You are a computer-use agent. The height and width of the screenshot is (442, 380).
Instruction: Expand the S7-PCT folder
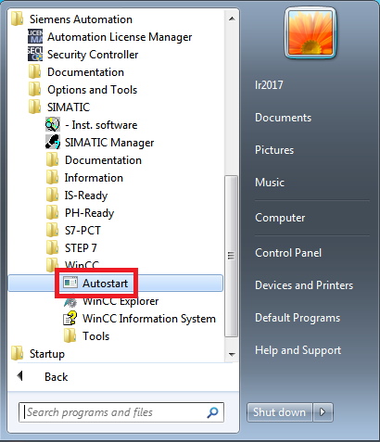[73, 231]
